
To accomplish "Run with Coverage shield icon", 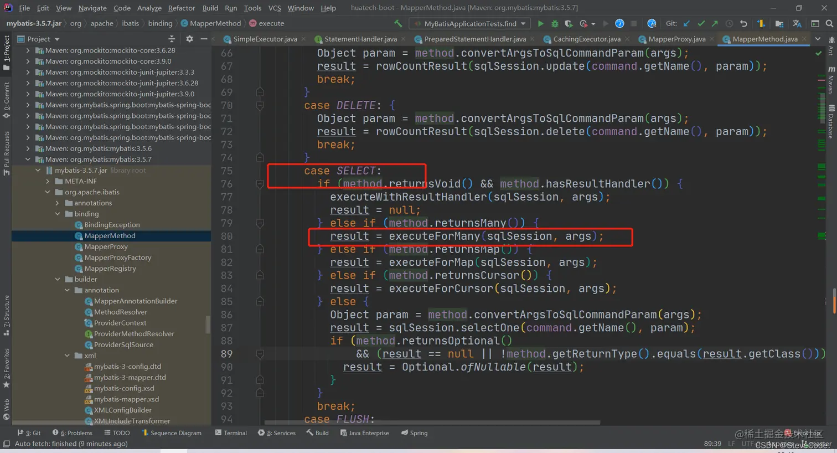I will (x=569, y=23).
